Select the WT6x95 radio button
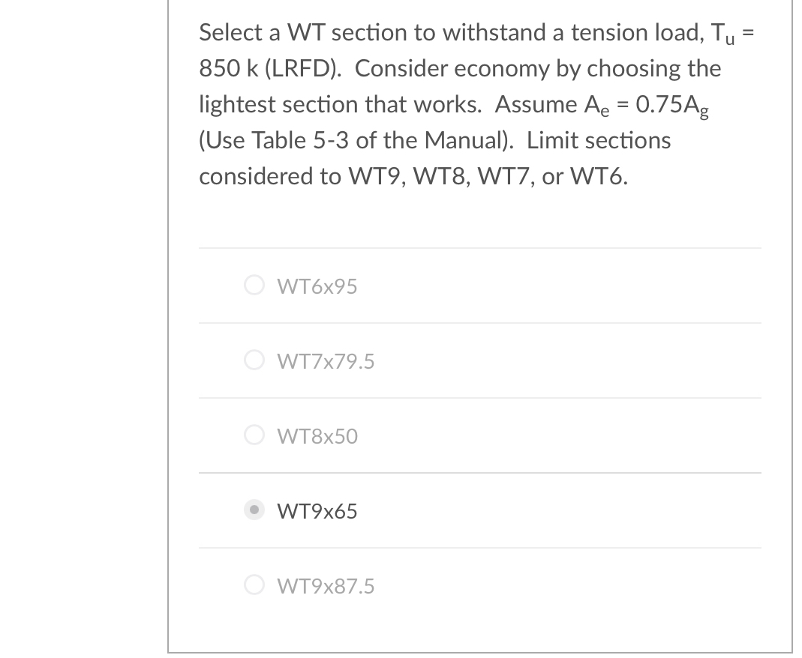This screenshot has width=802, height=658. pyautogui.click(x=254, y=285)
